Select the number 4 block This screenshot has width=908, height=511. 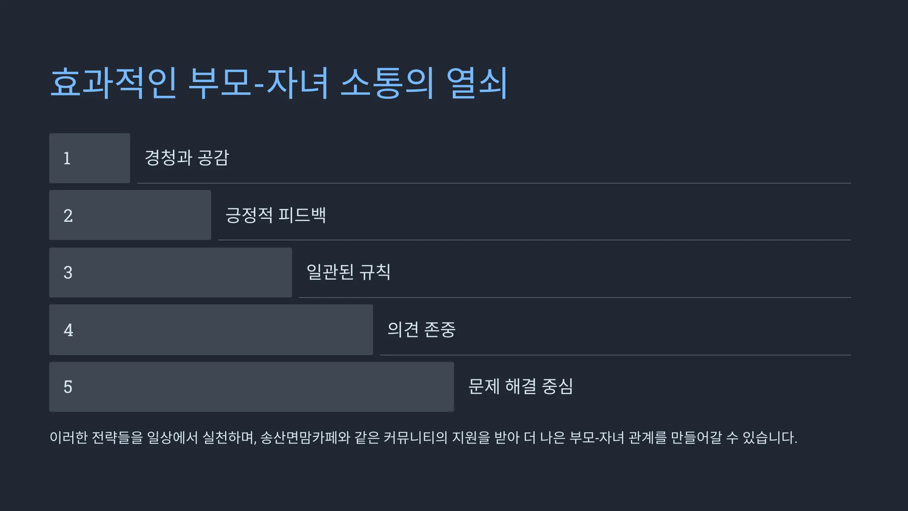[211, 330]
